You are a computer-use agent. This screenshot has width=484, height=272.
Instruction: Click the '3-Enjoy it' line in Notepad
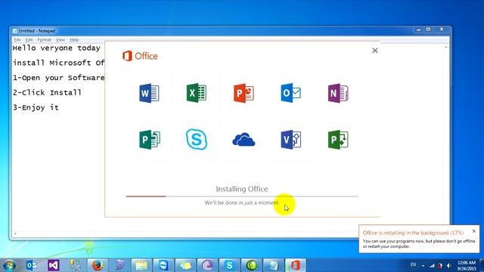coord(36,107)
